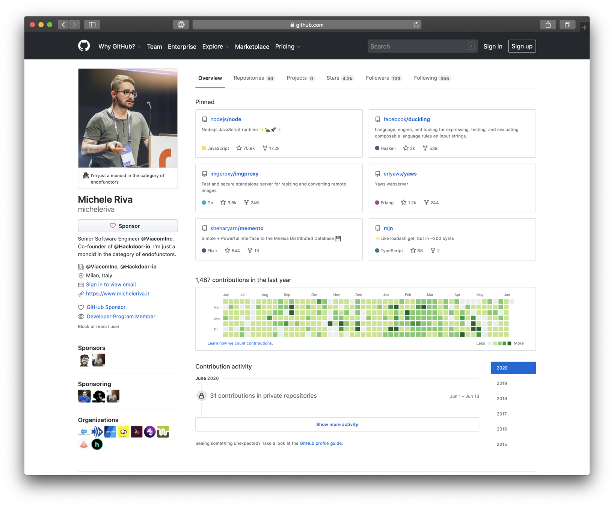Open the first sponsoring user avatar
This screenshot has height=507, width=614.
[84, 396]
